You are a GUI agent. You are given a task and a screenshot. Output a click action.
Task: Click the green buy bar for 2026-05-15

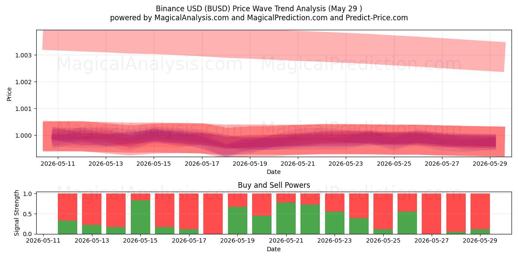point(140,217)
